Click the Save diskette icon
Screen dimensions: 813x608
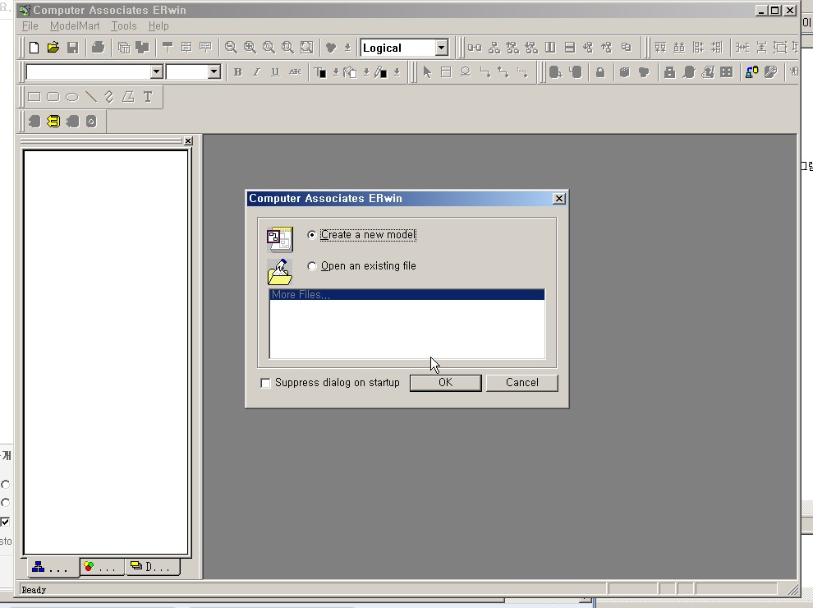pos(72,48)
